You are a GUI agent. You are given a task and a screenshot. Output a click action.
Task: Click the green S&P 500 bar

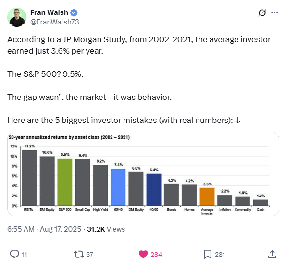point(65,182)
